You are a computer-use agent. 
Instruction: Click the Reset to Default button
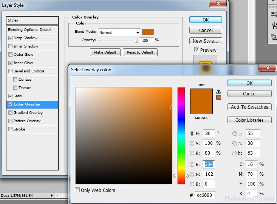140,52
